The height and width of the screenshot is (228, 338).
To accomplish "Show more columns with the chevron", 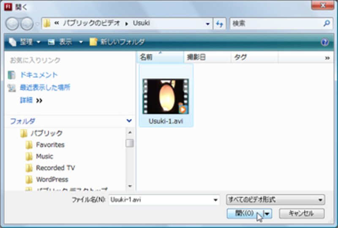I will [x=327, y=58].
